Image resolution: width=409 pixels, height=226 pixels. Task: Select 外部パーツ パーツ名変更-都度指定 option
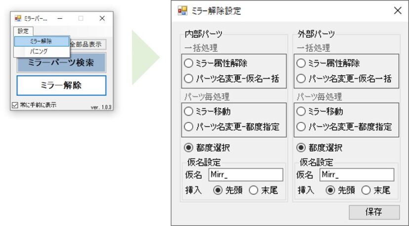(300, 126)
